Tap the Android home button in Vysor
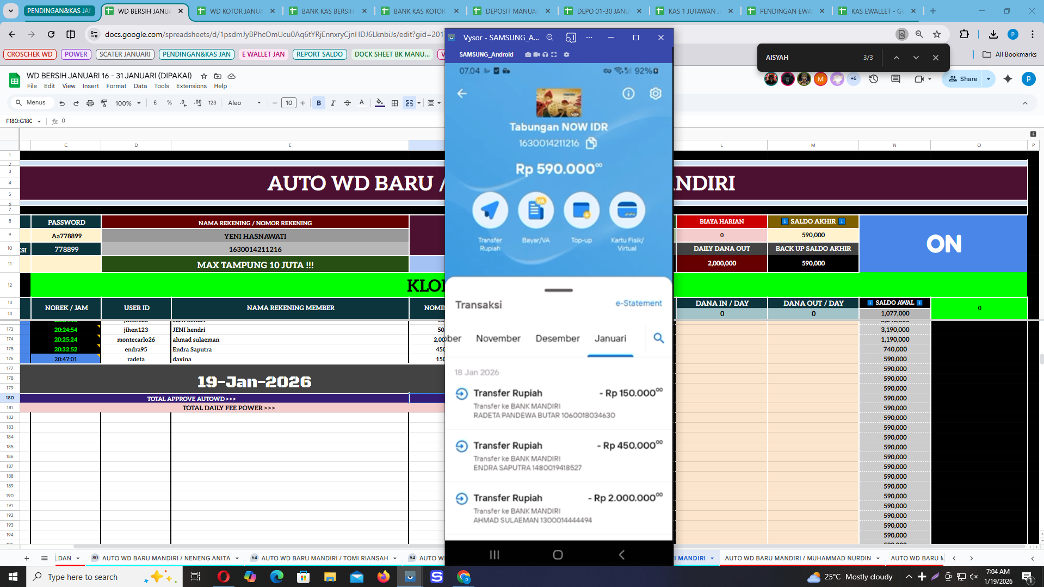The width and height of the screenshot is (1044, 587). pyautogui.click(x=558, y=554)
